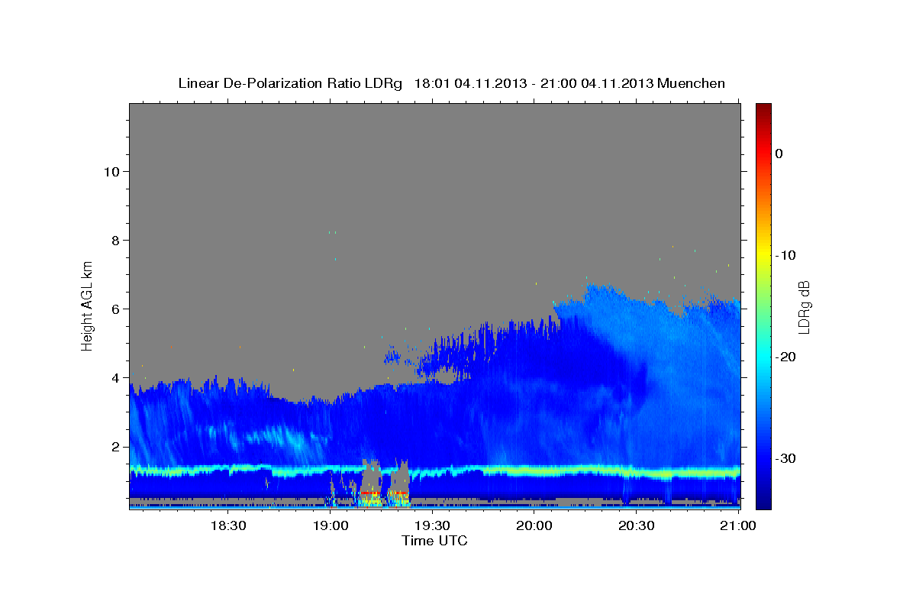Click the "Height AGL km" axis label
The image size is (916, 611).
click(x=88, y=306)
